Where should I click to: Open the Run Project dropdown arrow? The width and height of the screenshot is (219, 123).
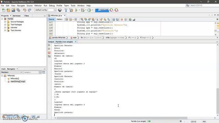pos(79,10)
